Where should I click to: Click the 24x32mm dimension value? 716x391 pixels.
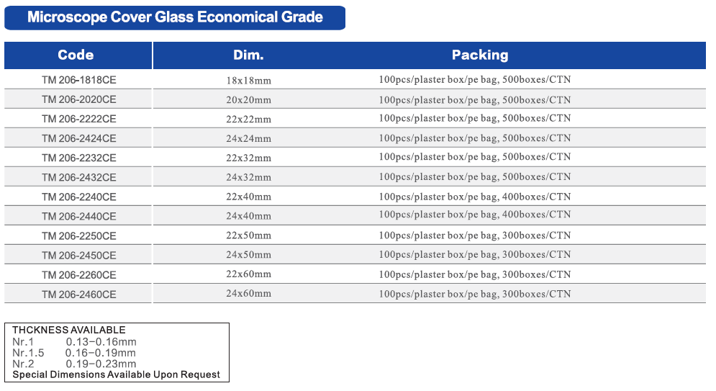[248, 177]
